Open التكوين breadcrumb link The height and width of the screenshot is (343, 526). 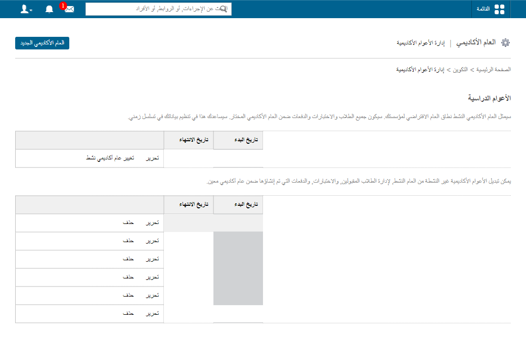pyautogui.click(x=460, y=70)
